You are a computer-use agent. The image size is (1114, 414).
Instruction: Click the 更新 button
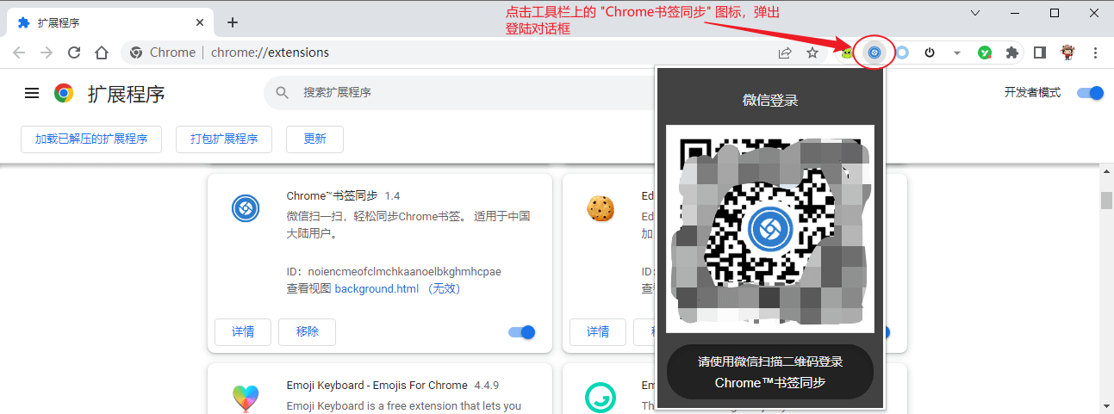[314, 139]
